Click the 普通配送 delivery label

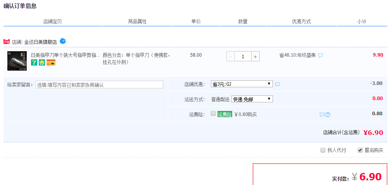(220, 99)
